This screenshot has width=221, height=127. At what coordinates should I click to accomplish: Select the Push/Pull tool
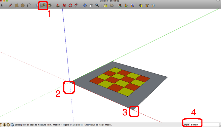pyautogui.click(x=58, y=5)
